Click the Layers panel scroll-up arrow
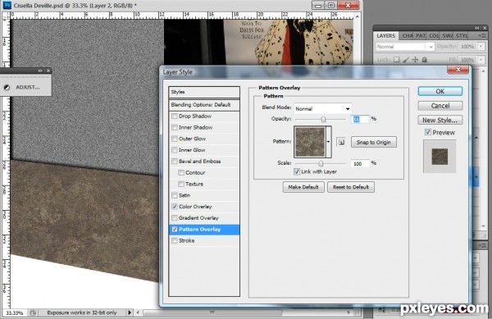This screenshot has height=319, width=492. (484, 71)
